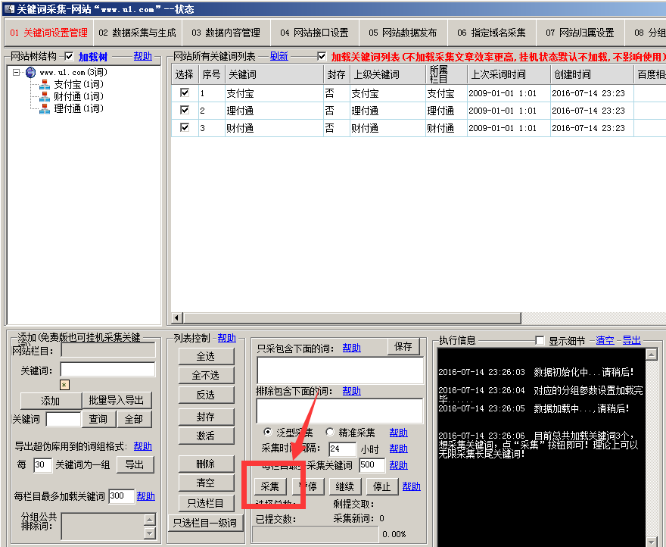Viewport: 666px width, 547px height.
Task: Click the 添加 button
Action: pos(51,401)
